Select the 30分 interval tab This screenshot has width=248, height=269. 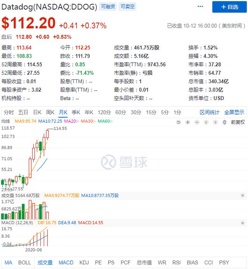(x=136, y=112)
